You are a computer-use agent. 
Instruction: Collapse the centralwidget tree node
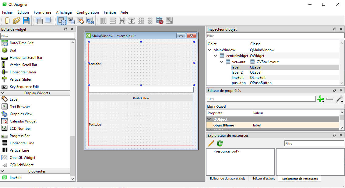tap(215, 56)
